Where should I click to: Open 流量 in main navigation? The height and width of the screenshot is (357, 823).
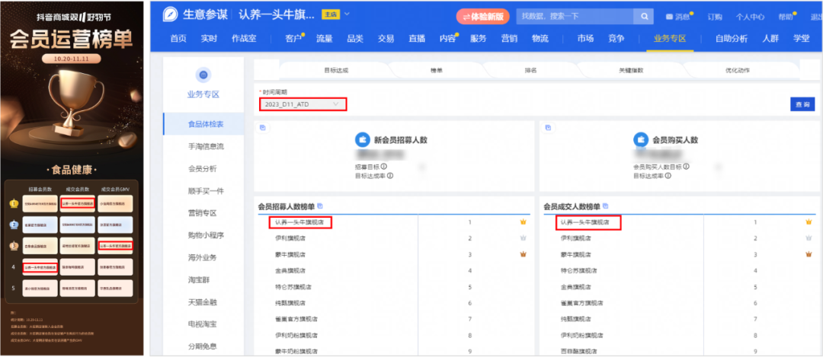325,38
